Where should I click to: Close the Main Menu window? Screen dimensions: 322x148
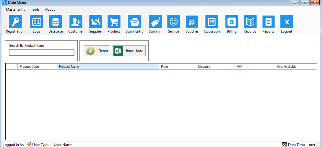(314, 2)
